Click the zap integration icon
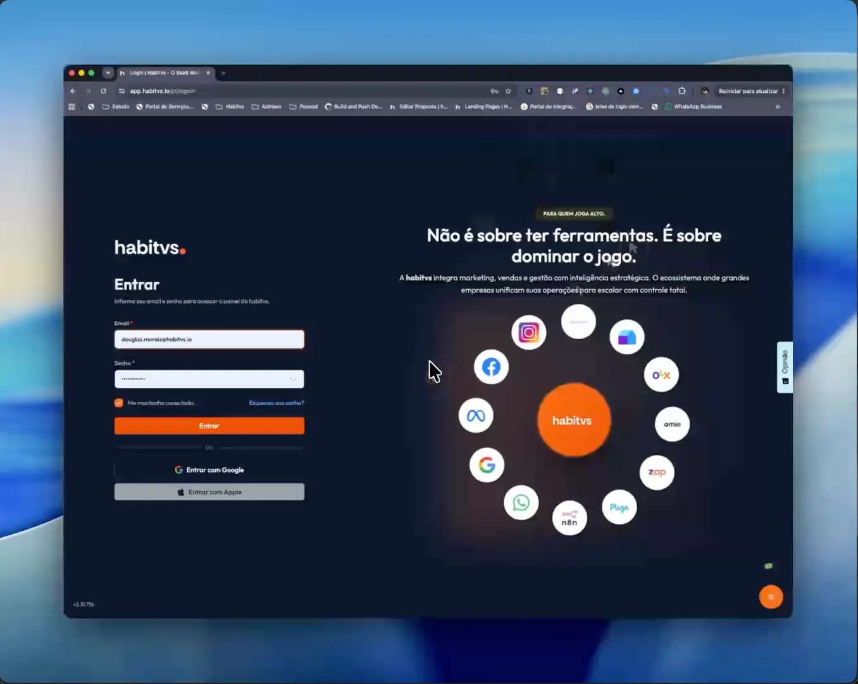This screenshot has width=858, height=684. pos(657,472)
